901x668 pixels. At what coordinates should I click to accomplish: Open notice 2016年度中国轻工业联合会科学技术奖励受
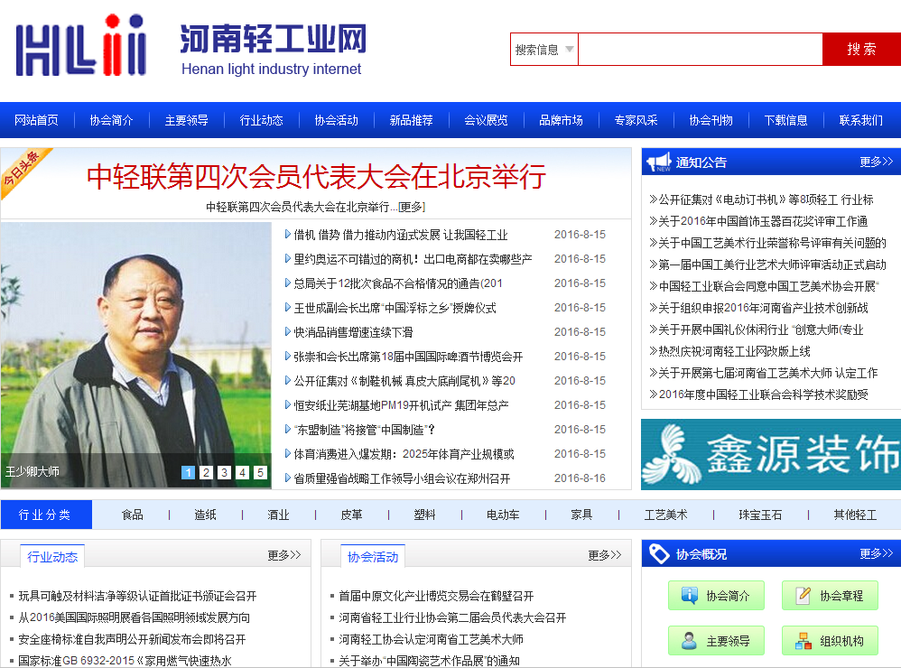click(x=763, y=394)
